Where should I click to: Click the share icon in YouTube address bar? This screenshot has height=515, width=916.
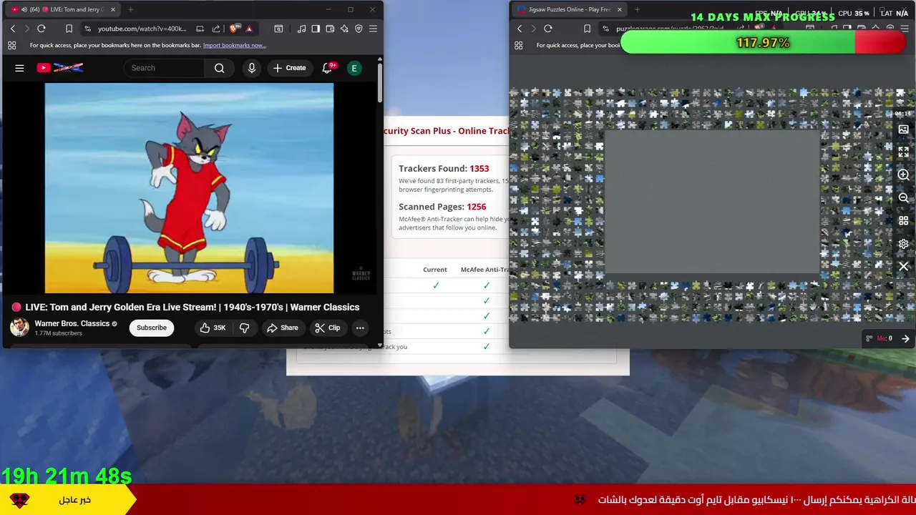pyautogui.click(x=216, y=29)
